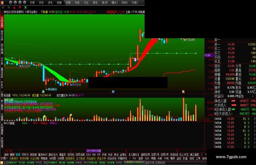This screenshot has height=165, width=256.
Task: Click the green down-arrow icon
Action: click(25, 7)
